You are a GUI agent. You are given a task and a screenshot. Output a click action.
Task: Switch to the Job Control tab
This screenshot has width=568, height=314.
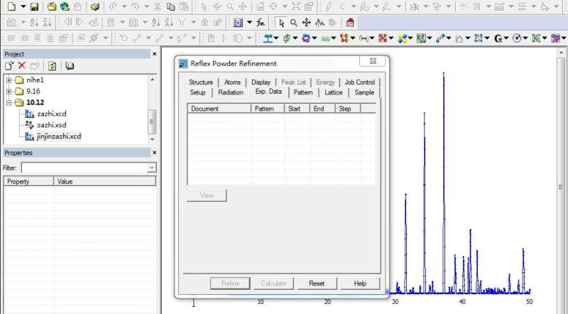pyautogui.click(x=359, y=82)
